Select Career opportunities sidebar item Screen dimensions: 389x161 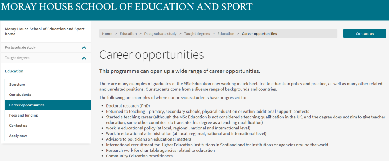(x=48, y=105)
